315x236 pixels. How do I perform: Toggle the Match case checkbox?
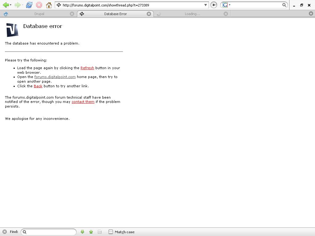pos(111,232)
